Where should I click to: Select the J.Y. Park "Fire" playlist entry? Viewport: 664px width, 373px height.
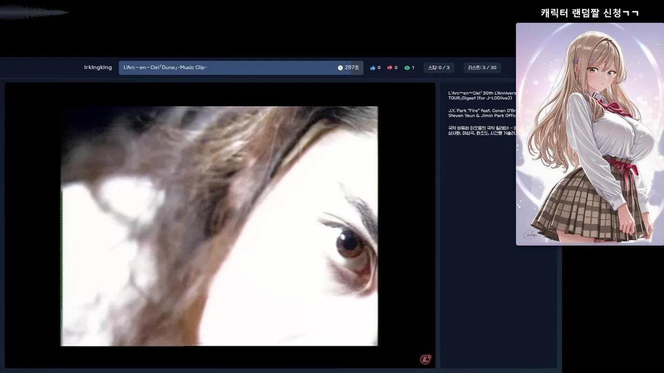click(x=482, y=113)
